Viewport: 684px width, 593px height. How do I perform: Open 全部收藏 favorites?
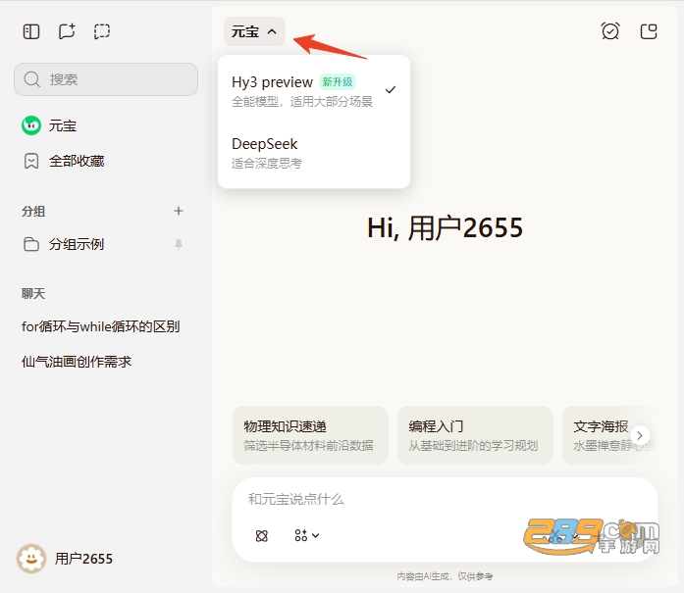[106, 161]
